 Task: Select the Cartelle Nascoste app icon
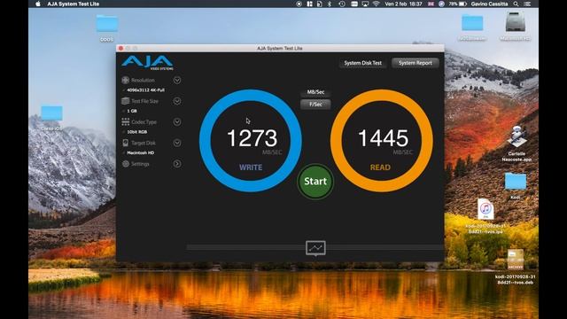coord(517,136)
